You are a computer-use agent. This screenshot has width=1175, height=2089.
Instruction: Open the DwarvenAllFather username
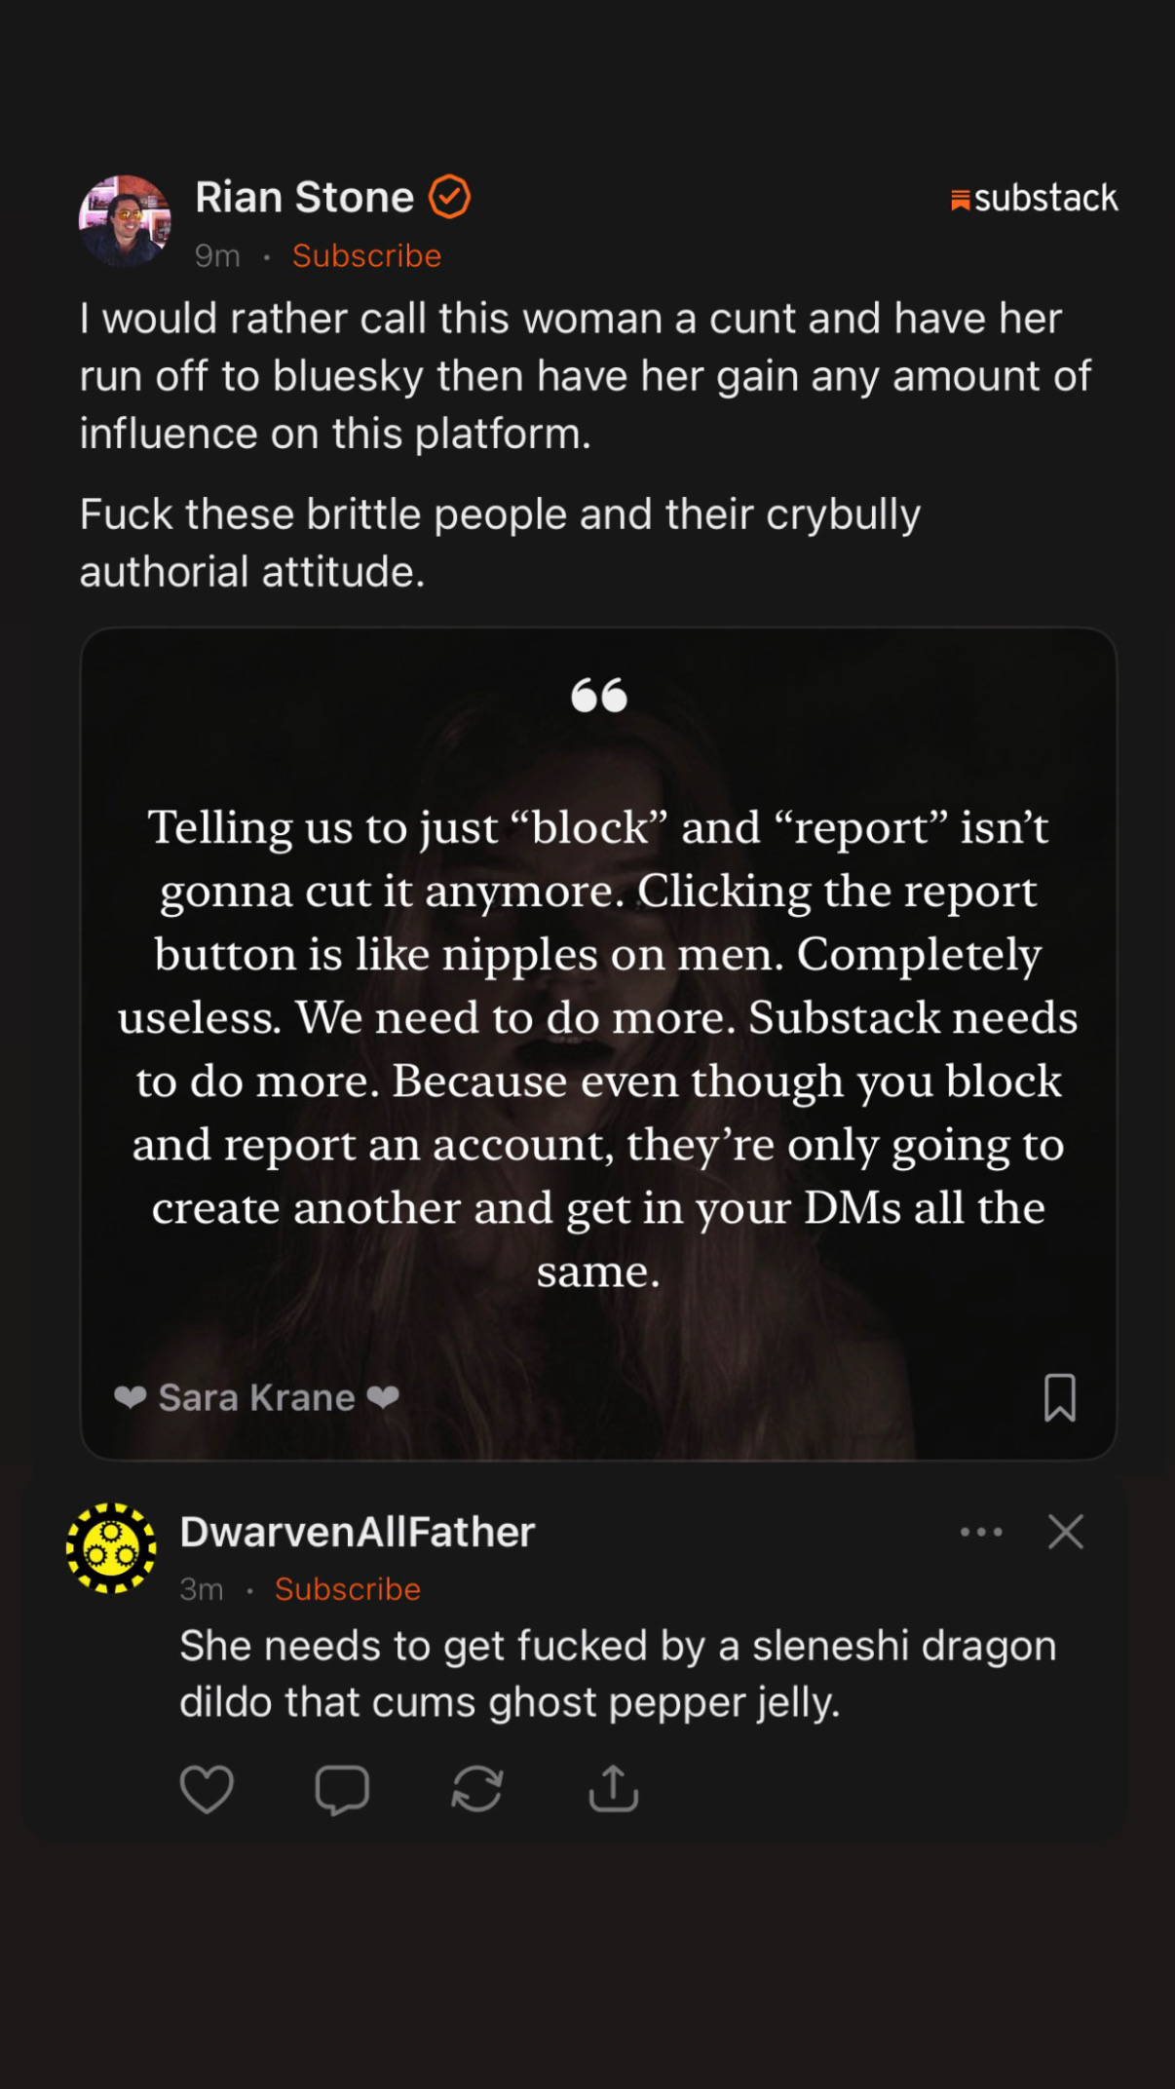(x=358, y=1532)
